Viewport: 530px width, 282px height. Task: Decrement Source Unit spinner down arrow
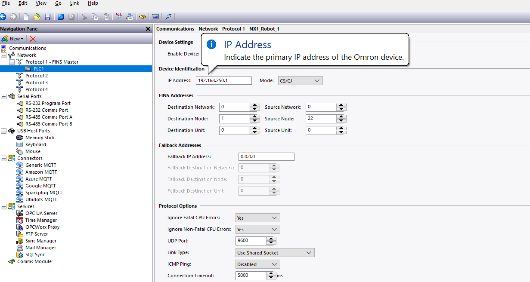point(342,132)
